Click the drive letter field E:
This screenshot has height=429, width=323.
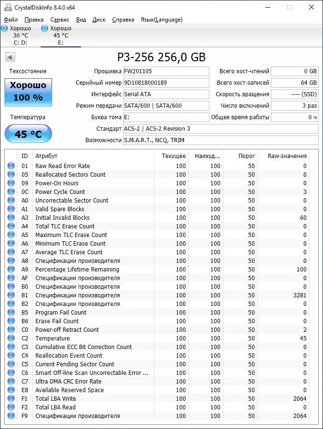click(x=166, y=117)
